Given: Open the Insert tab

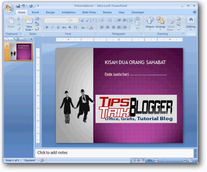Looking at the screenshot, I should point(35,12).
